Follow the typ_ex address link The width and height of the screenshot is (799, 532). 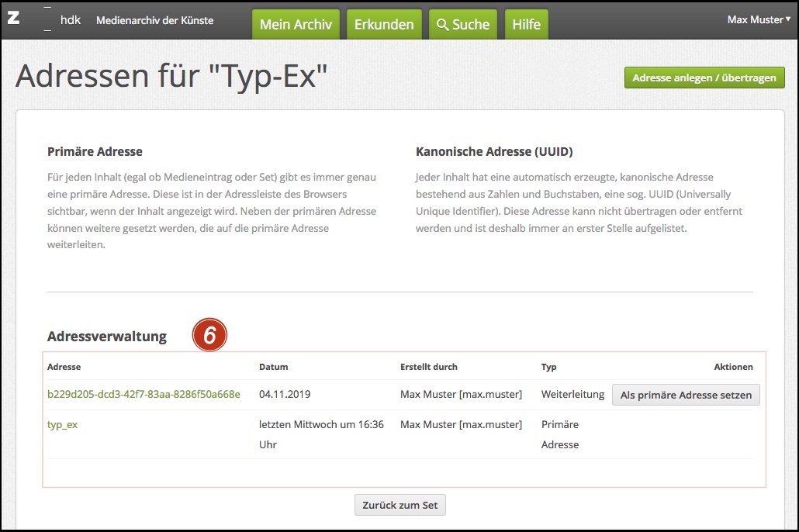(63, 424)
